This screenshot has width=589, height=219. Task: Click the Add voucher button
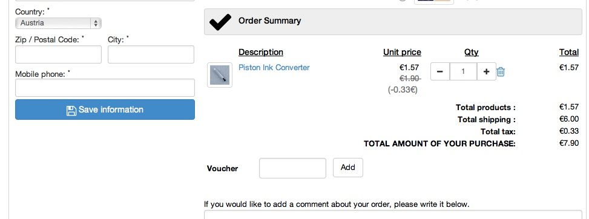click(348, 168)
